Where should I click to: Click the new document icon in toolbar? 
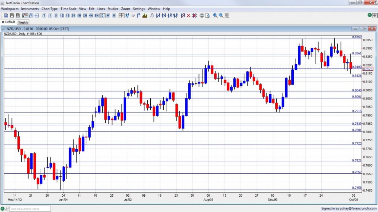tap(6, 15)
